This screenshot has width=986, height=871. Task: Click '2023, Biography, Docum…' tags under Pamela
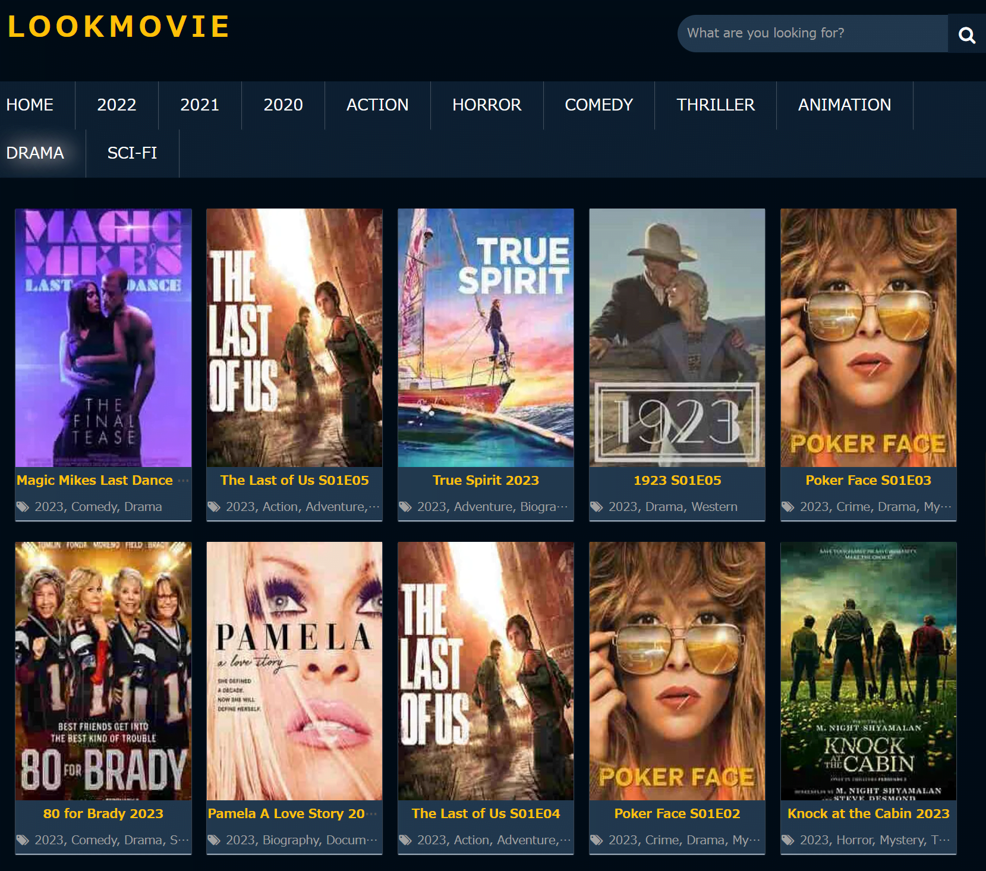pyautogui.click(x=301, y=840)
